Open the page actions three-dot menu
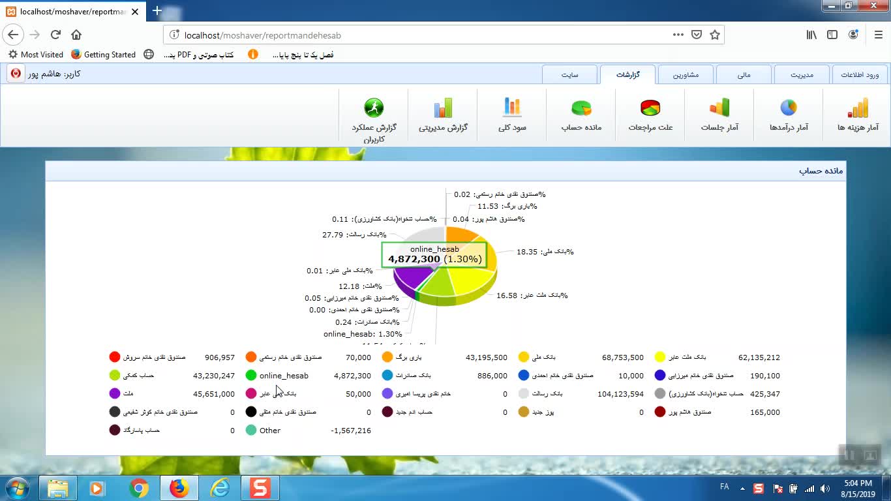 click(x=678, y=35)
